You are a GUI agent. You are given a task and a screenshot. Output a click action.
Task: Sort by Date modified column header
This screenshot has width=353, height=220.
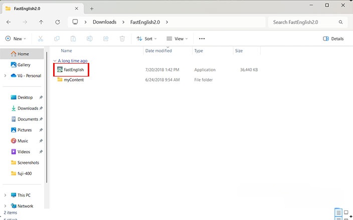click(158, 50)
